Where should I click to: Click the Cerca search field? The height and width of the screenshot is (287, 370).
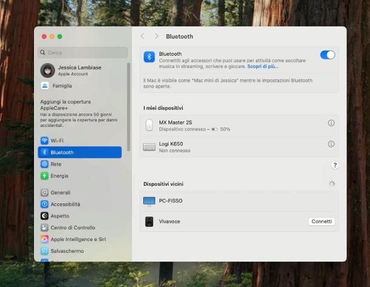pos(83,53)
